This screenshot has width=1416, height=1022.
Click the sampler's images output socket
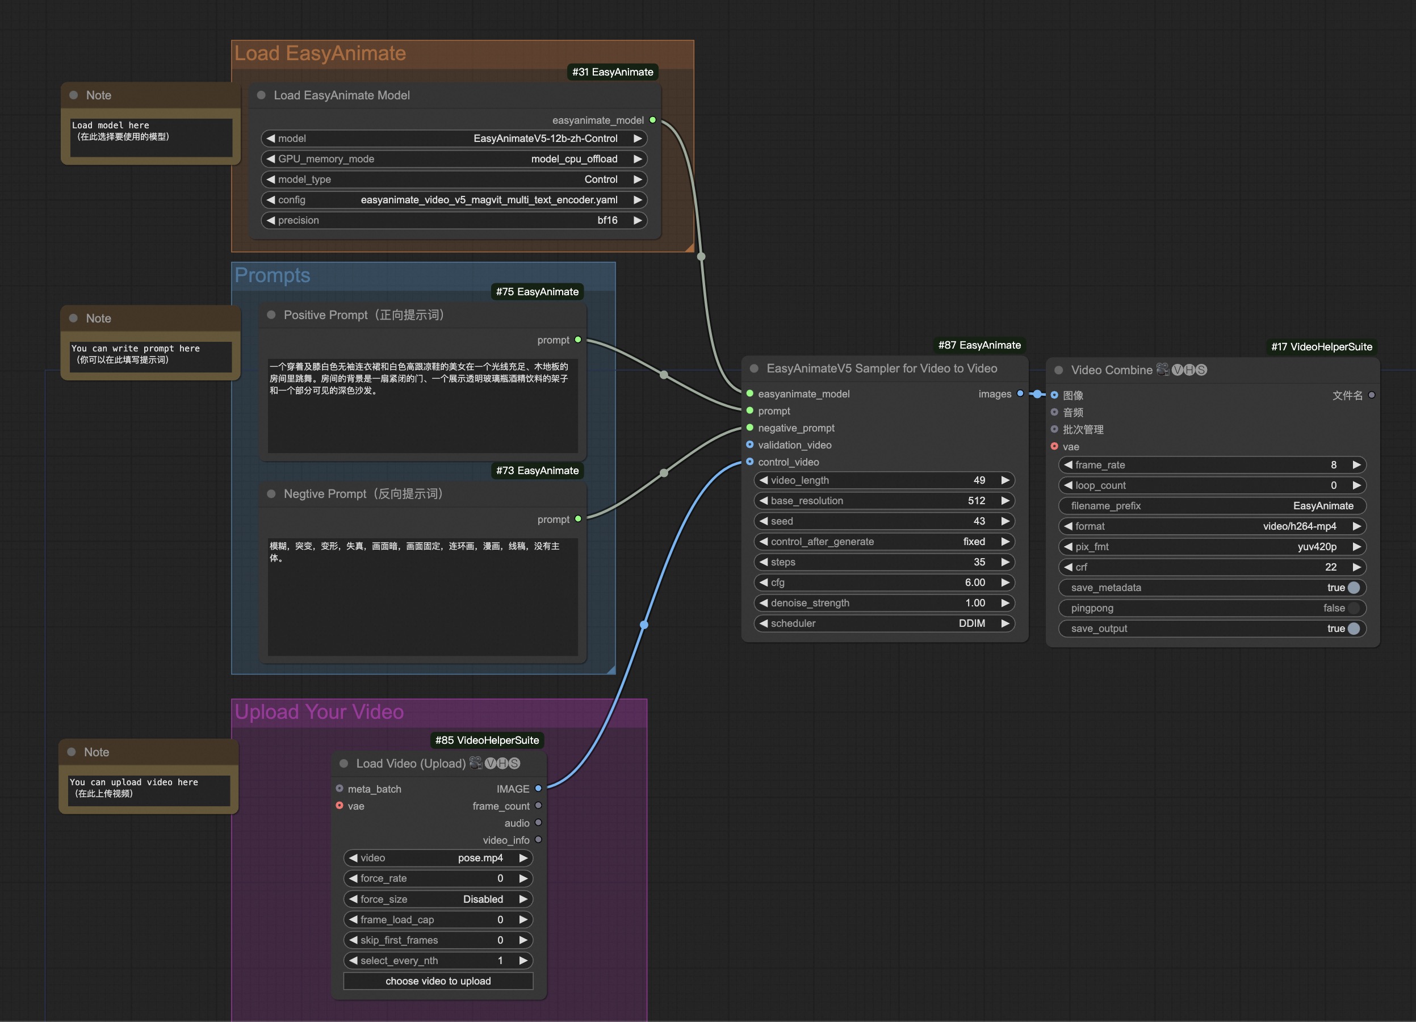click(1020, 393)
